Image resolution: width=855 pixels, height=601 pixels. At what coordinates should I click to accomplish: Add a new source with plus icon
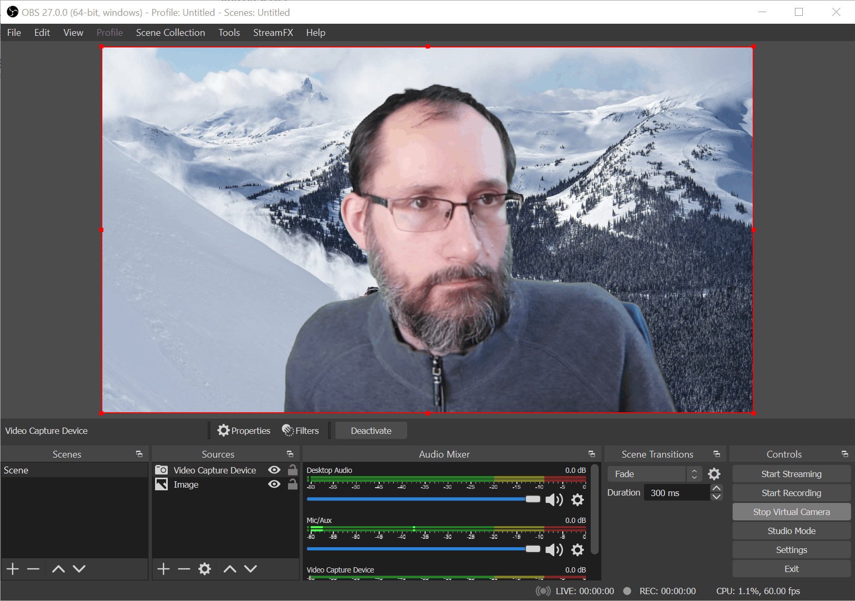[x=164, y=569]
